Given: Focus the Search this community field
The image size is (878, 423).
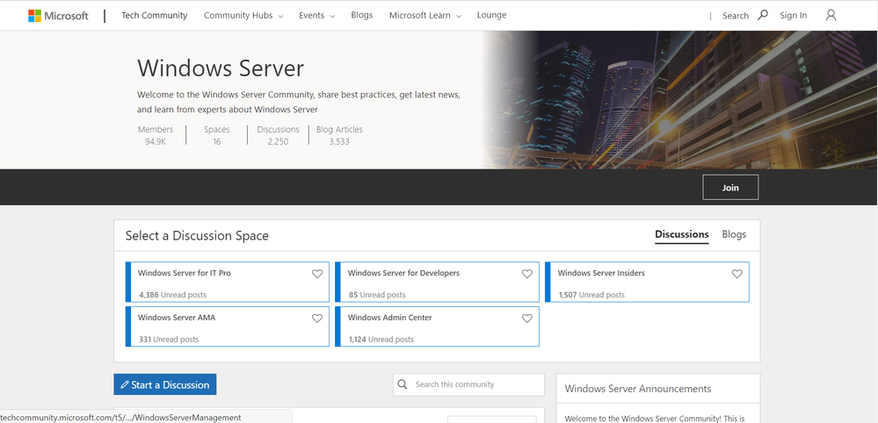Looking at the screenshot, I should (x=468, y=384).
